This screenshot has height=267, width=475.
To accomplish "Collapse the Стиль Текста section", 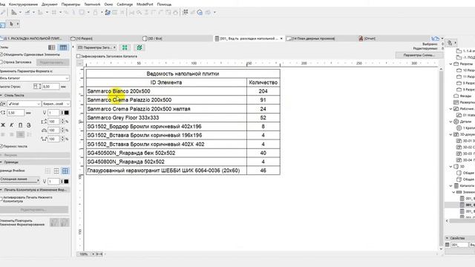I will [1, 95].
